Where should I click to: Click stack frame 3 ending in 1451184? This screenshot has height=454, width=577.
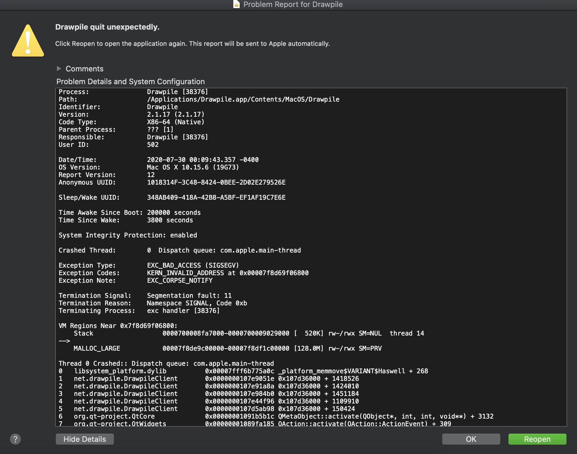tap(209, 394)
